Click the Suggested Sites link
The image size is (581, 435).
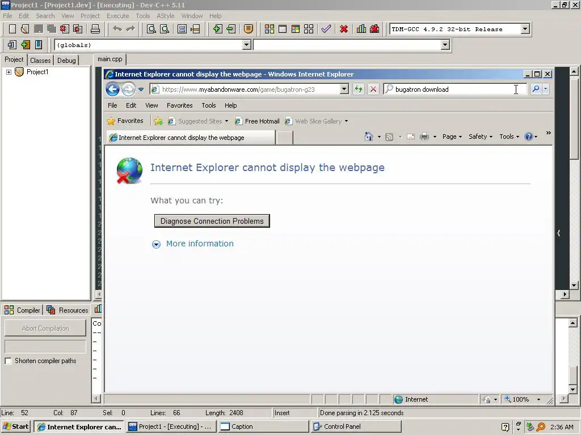point(199,121)
